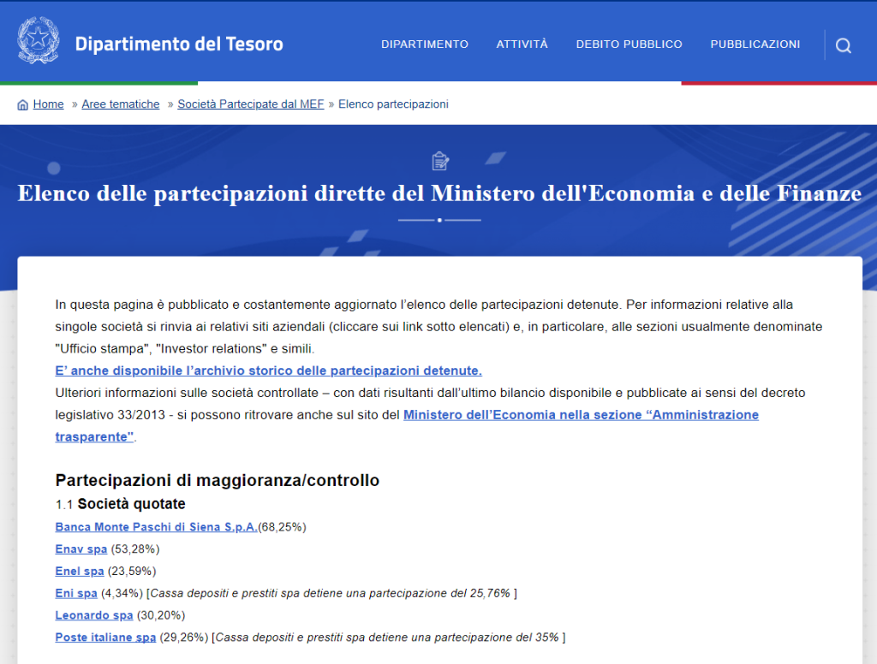Click the page title Elenco delle partecipazioni dirette
Screen dimensions: 877x664
click(439, 193)
